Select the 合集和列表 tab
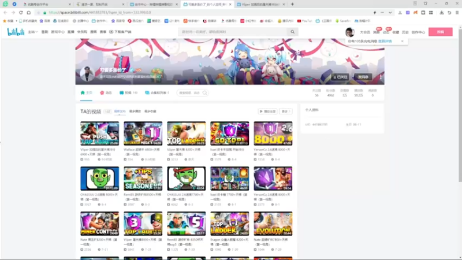This screenshot has height=260, width=462. [157, 92]
